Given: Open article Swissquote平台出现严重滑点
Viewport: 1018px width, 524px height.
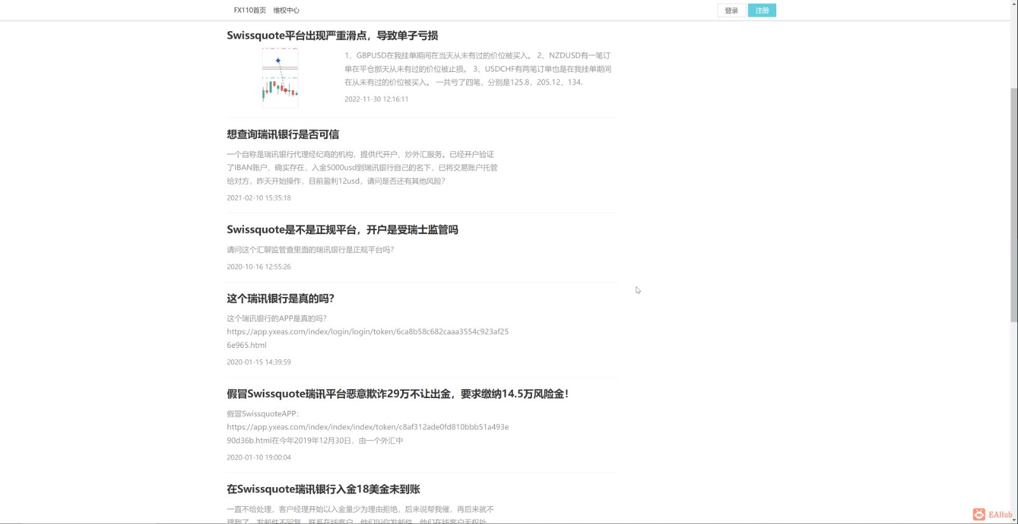Looking at the screenshot, I should (332, 36).
